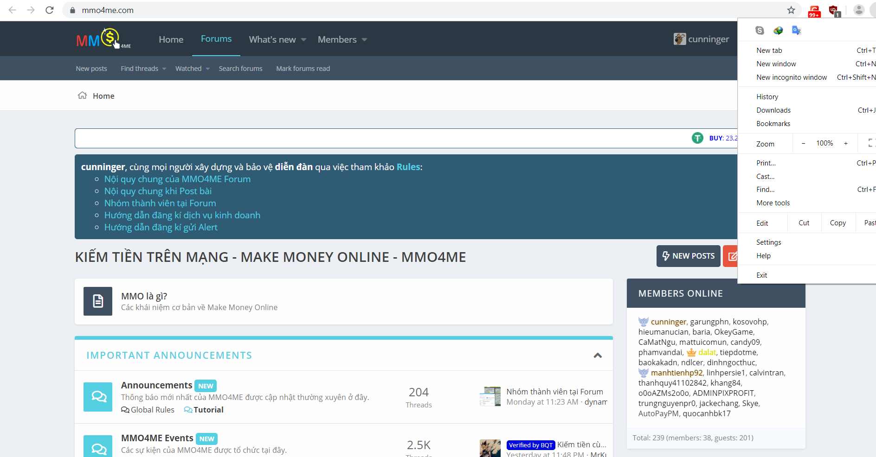Open the Members nav tab
Image resolution: width=876 pixels, height=457 pixels.
tap(337, 39)
